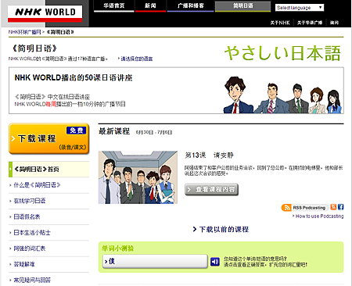This screenshot has width=352, height=286.
Task: Click the NHK WORLD logo
Action: pos(45,14)
